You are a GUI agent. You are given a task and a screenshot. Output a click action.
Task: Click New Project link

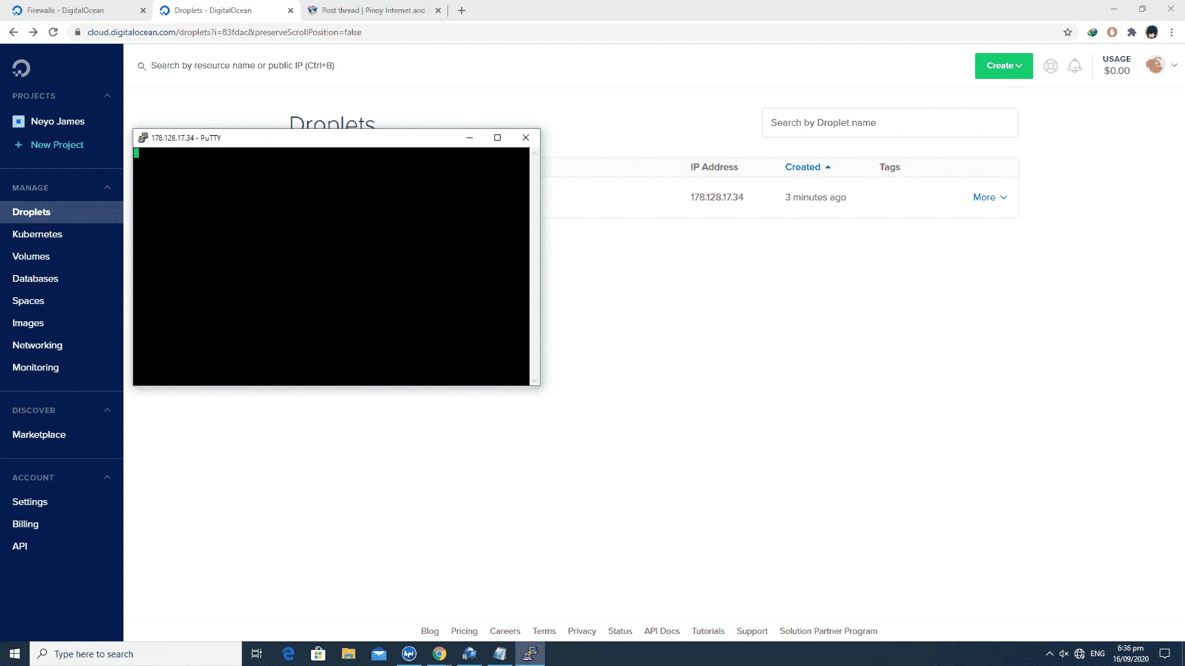coord(57,145)
